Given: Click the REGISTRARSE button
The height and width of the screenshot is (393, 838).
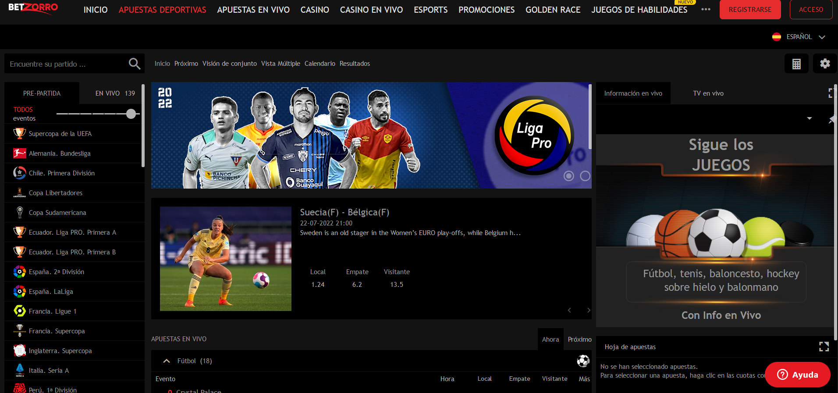Looking at the screenshot, I should (x=750, y=9).
